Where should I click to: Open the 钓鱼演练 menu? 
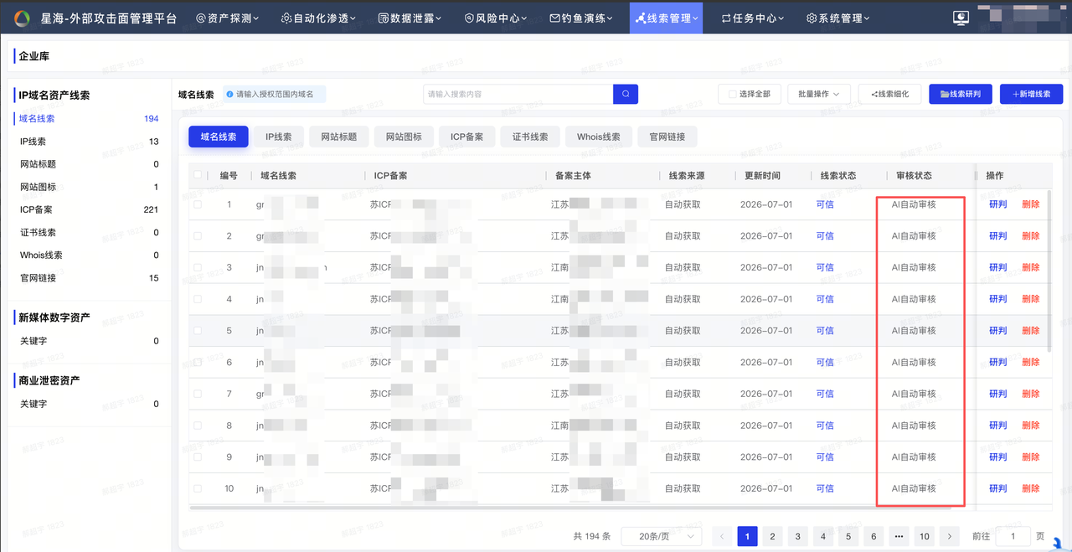pyautogui.click(x=581, y=18)
